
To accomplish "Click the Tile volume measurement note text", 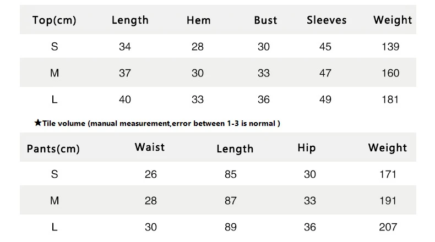I will click(x=161, y=123).
